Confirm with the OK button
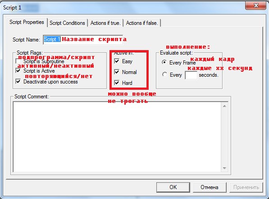Viewport: 269px width, 199px height. tap(173, 187)
